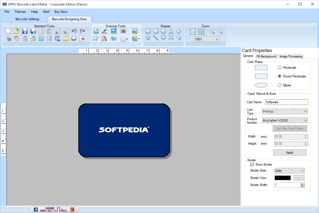
Task: Draw a five-point star shape
Action: click(148, 38)
